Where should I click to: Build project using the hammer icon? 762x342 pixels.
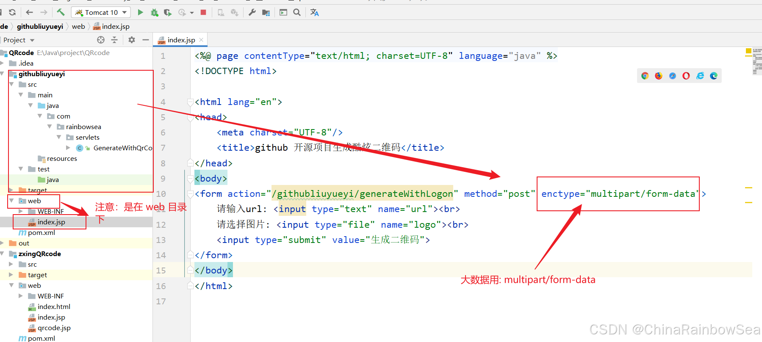pyautogui.click(x=61, y=12)
